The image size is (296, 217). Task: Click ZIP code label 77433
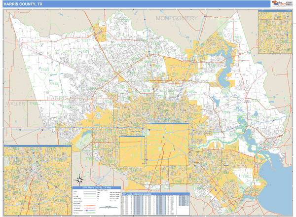[x=54, y=83]
